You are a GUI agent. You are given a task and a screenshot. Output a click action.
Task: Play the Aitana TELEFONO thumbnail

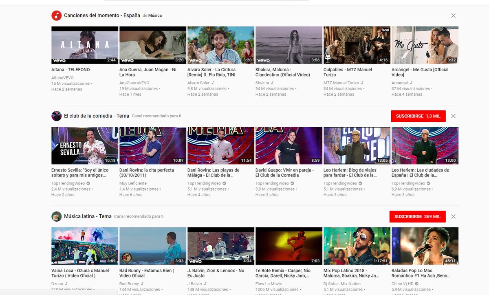(85, 45)
